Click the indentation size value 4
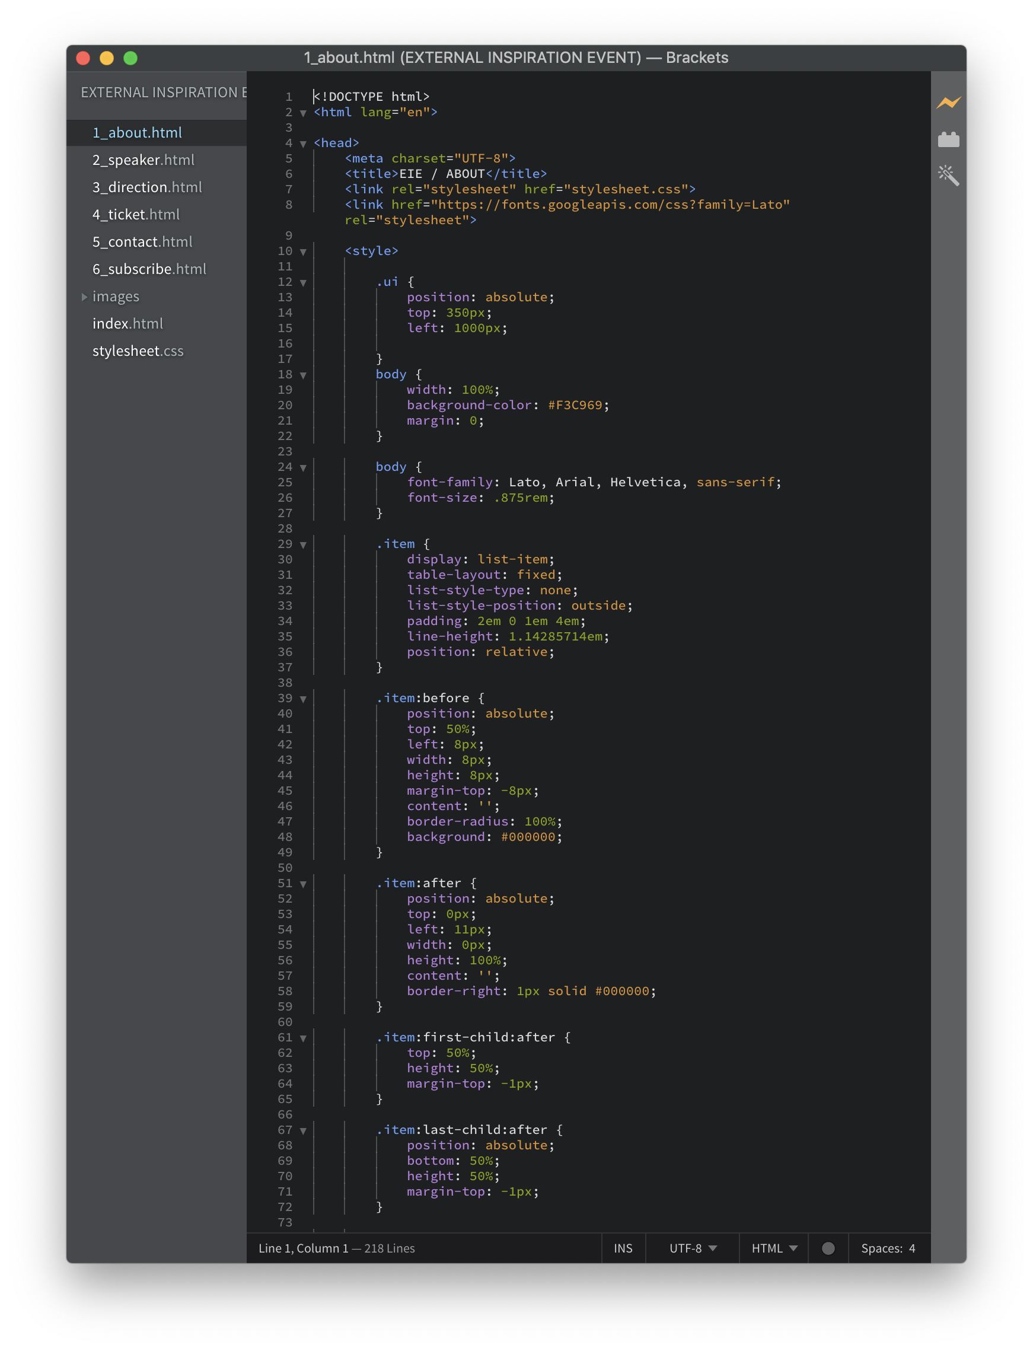Viewport: 1033px width, 1351px height. click(912, 1248)
